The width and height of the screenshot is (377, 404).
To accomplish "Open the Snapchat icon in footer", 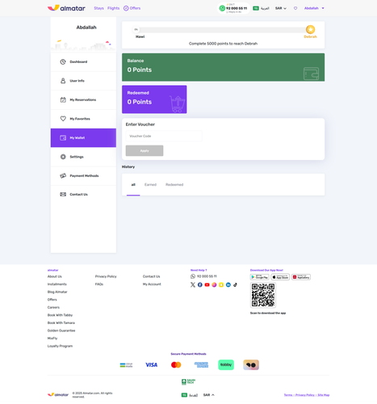I will click(x=221, y=284).
